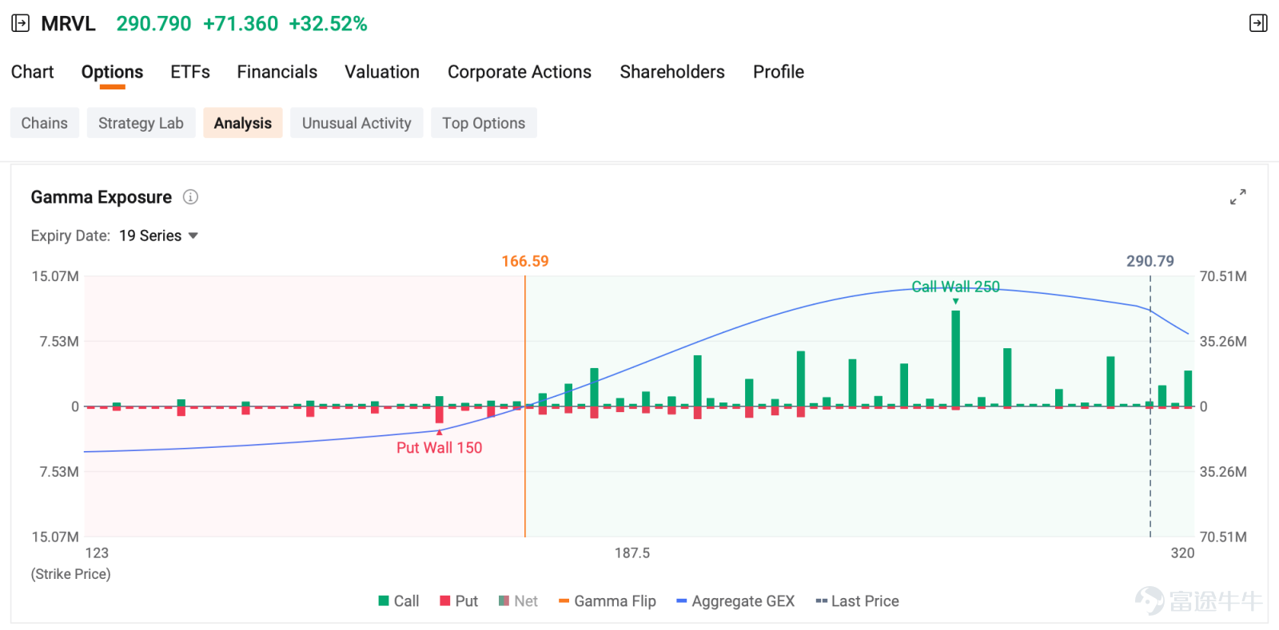This screenshot has width=1279, height=630.
Task: Collapse the right sidebar panel icon
Action: click(x=1258, y=23)
